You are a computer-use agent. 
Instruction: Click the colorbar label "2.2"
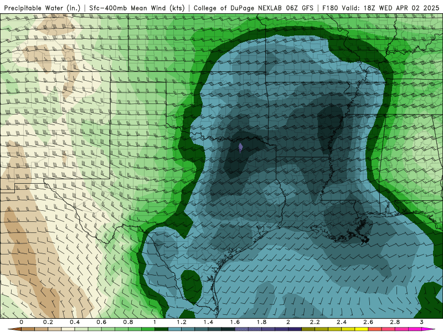pyautogui.click(x=315, y=322)
